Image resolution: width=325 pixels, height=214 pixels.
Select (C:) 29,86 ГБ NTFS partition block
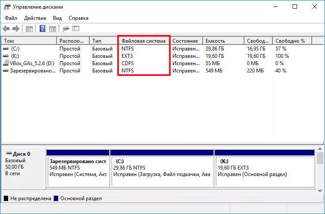(x=162, y=168)
